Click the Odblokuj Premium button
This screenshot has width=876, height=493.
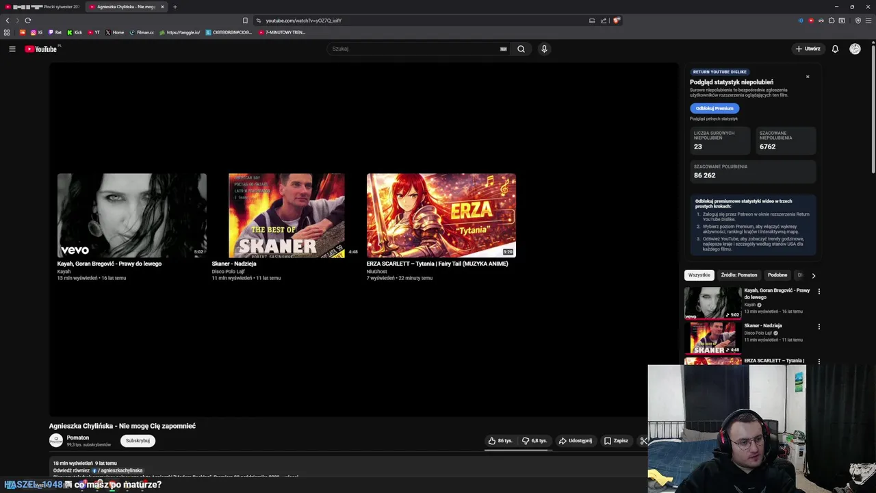click(714, 108)
